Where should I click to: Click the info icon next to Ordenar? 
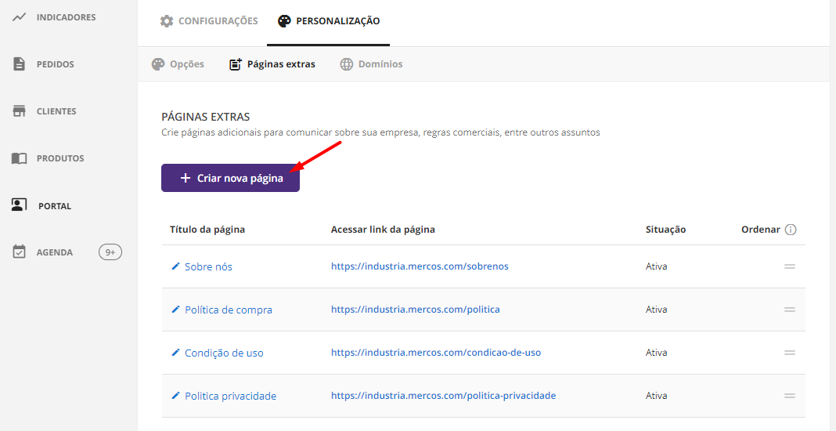(791, 230)
